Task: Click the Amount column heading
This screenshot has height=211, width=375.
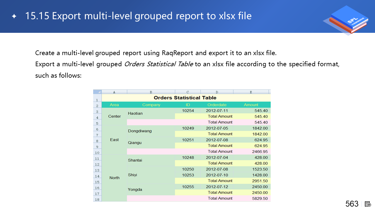Action: 251,105
